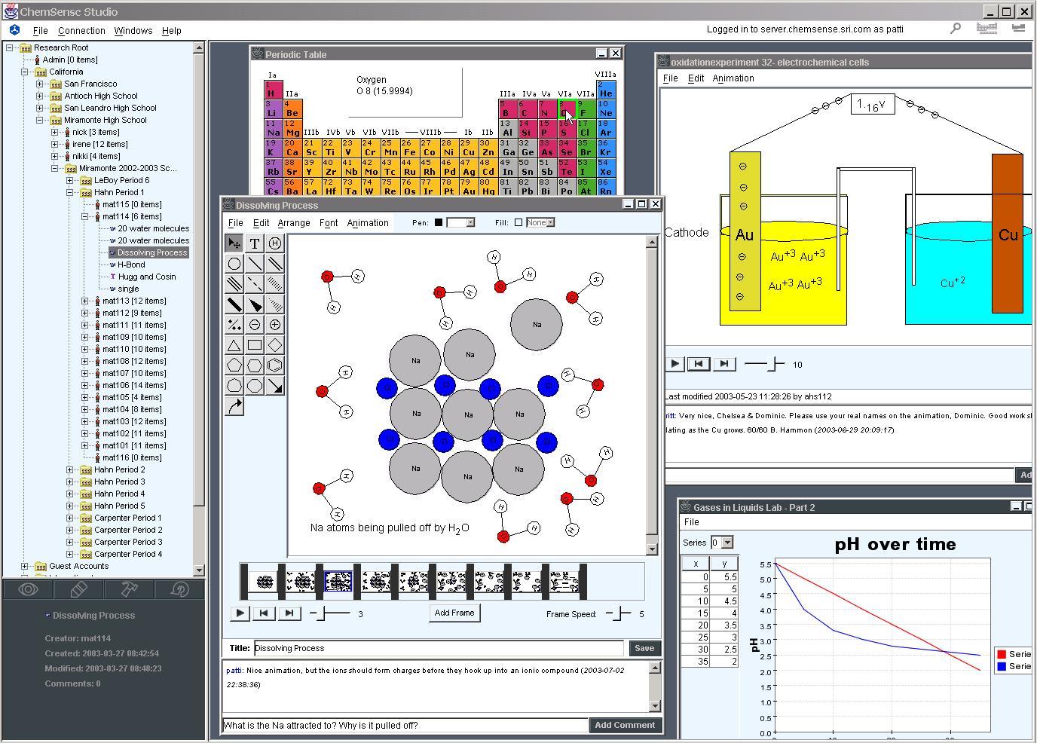Play the oxidationexperiment animation
Screen dimensions: 1037x743
click(675, 364)
